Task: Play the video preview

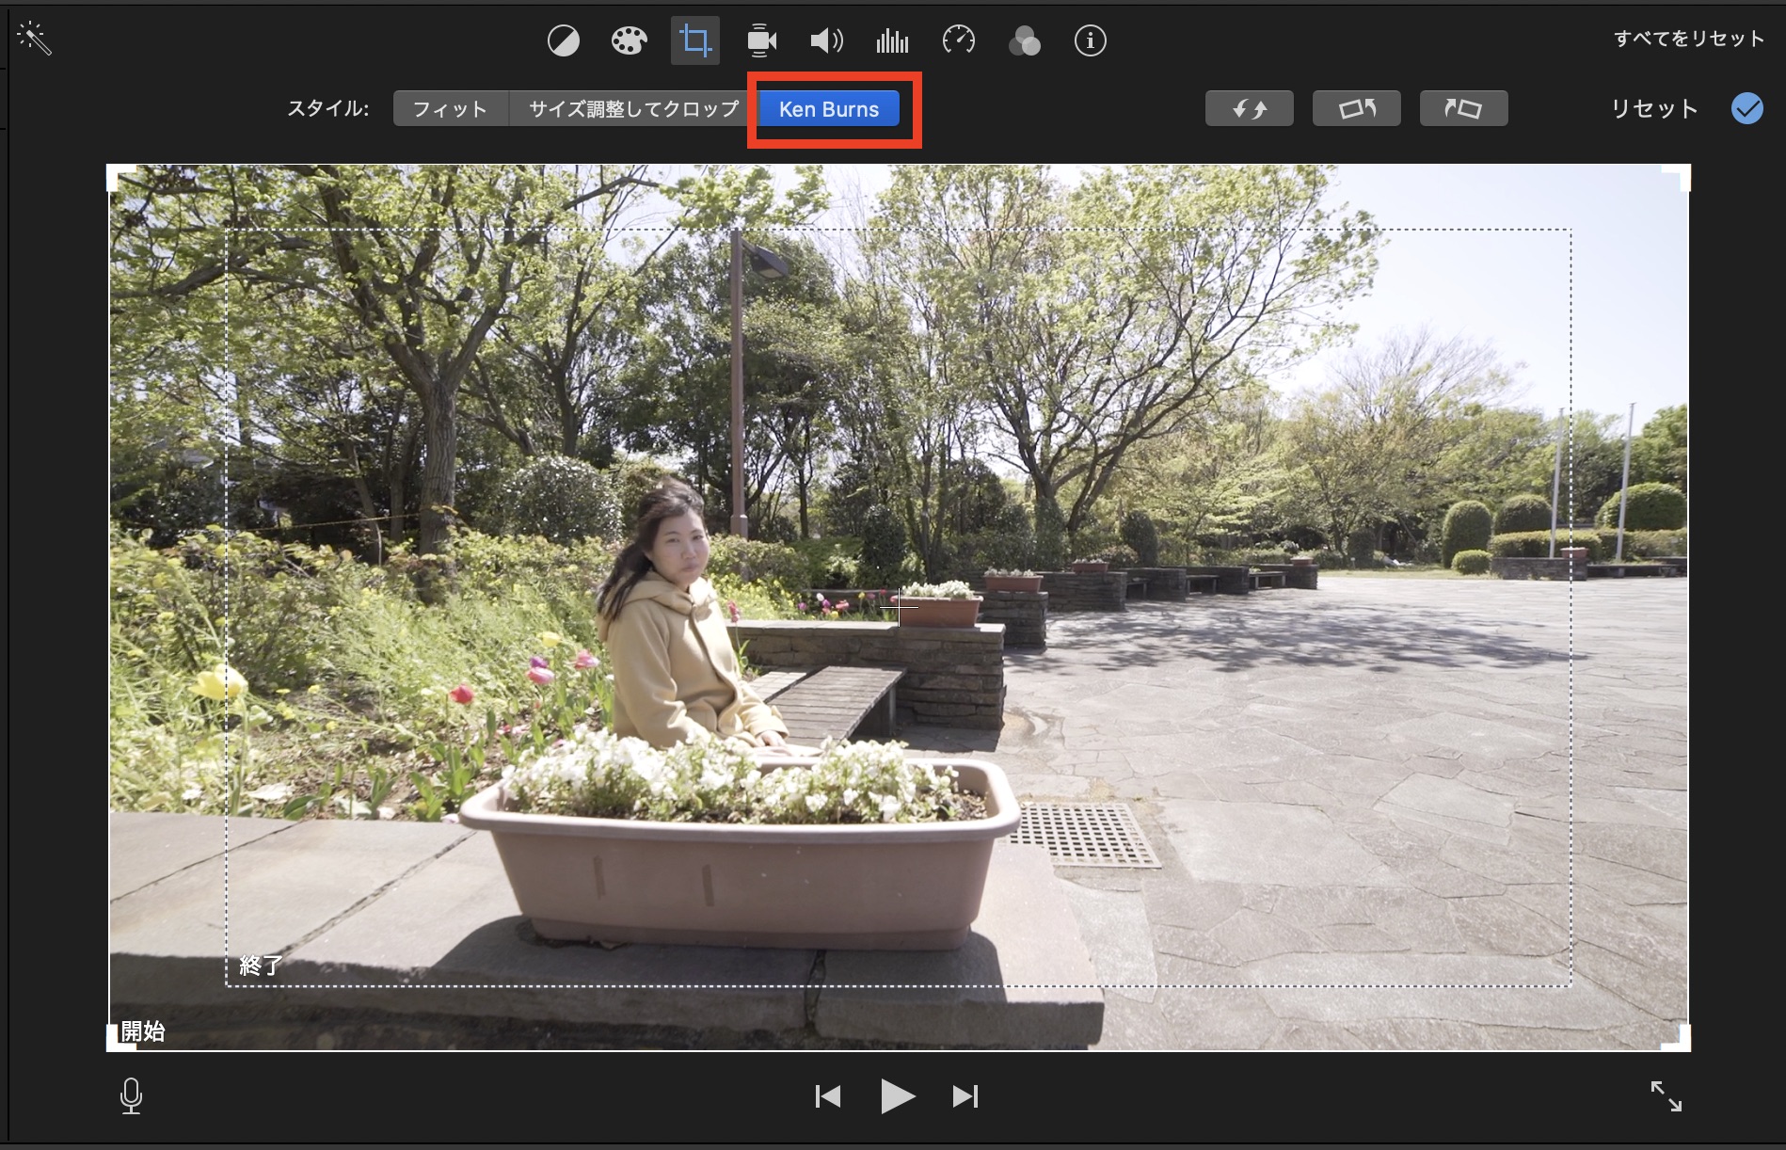Action: click(x=897, y=1096)
